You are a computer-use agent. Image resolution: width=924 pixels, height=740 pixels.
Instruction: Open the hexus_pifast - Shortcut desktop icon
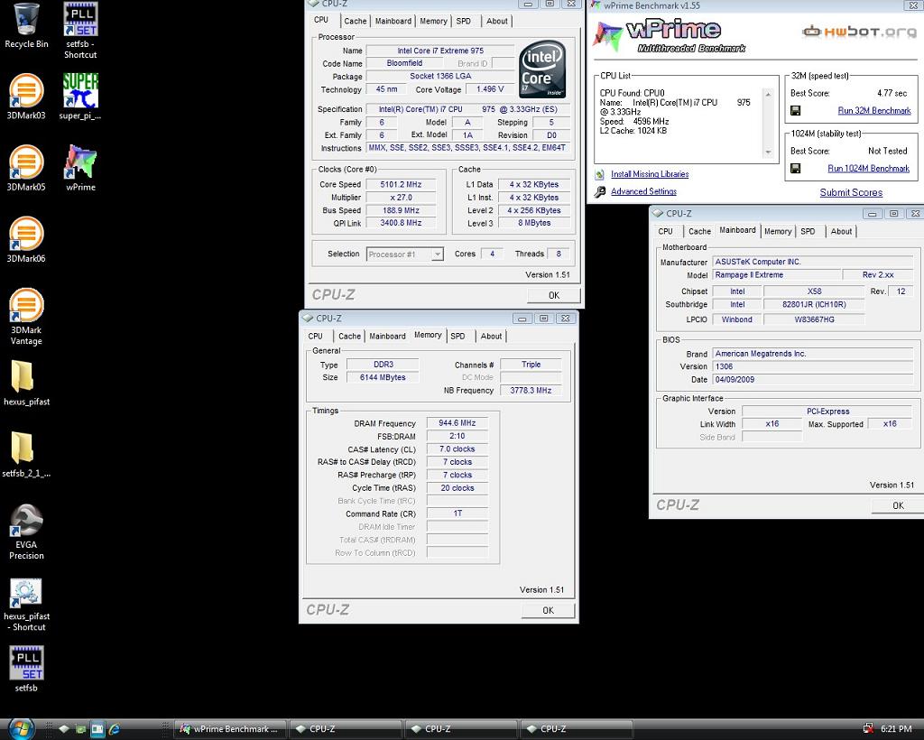pyautogui.click(x=26, y=605)
